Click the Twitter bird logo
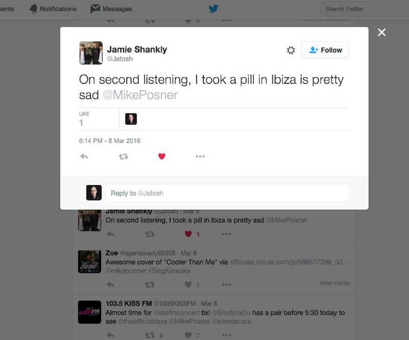 coord(213,9)
